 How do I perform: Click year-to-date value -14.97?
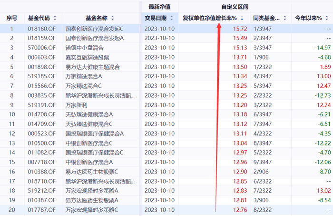click(x=323, y=48)
